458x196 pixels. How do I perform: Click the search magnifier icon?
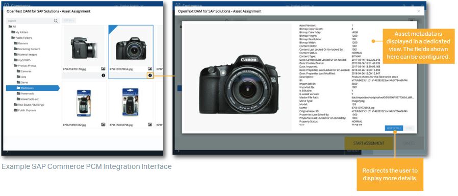(56, 21)
